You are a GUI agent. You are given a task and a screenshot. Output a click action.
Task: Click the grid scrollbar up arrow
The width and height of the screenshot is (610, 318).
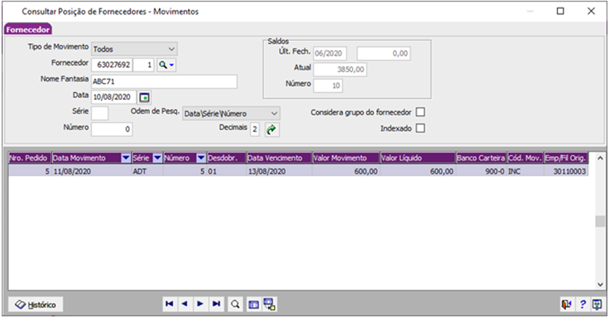click(600, 158)
